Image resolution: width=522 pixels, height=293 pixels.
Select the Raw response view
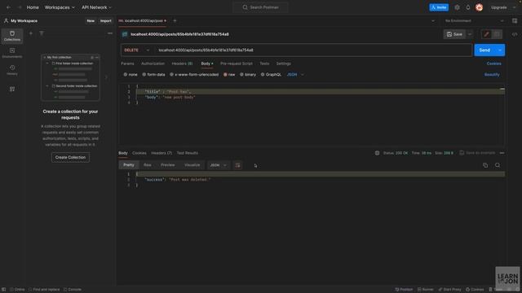coord(147,165)
